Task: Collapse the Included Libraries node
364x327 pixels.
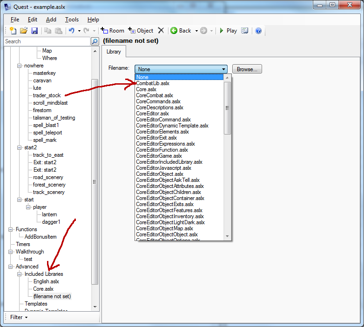Action: [x=20, y=274]
